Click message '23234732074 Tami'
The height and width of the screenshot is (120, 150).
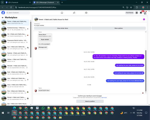(44, 91)
